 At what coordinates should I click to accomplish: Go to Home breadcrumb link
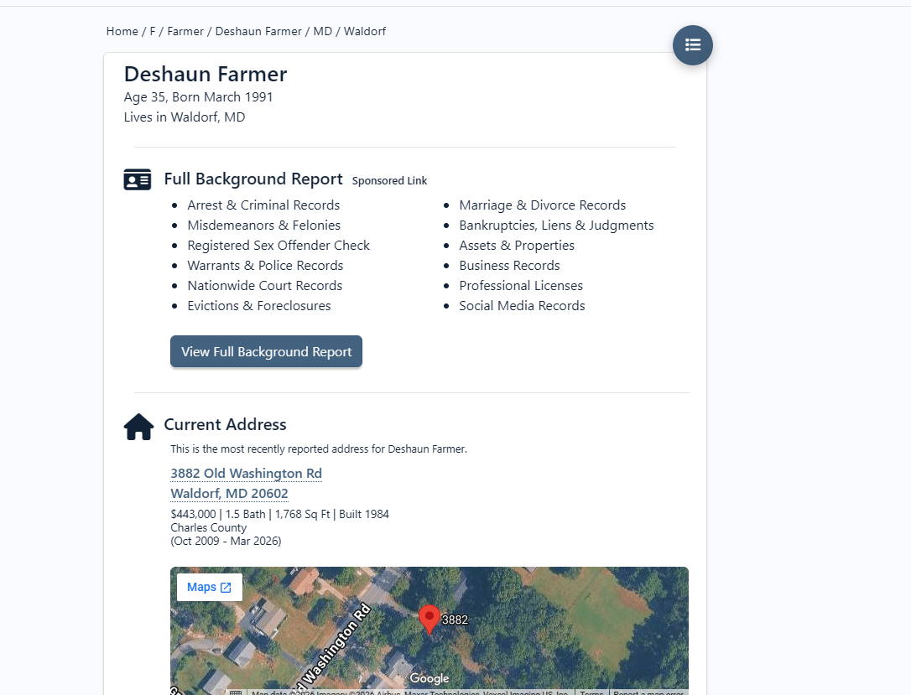(x=122, y=31)
